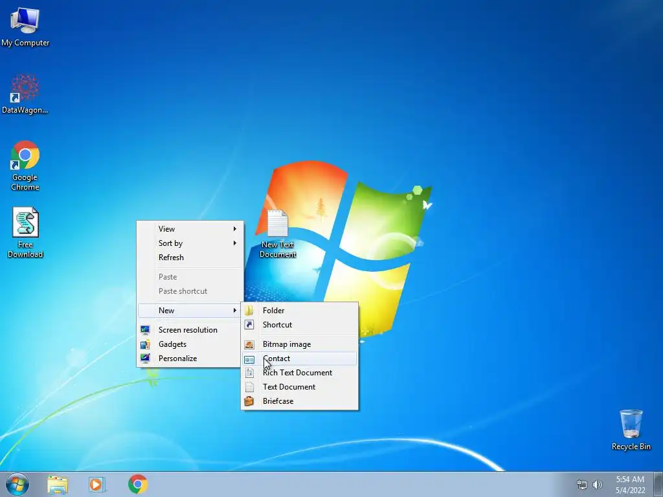Create a new Folder from submenu
This screenshot has width=663, height=497.
click(x=300, y=310)
